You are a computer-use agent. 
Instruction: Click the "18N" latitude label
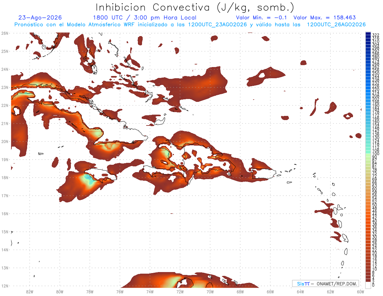click(x=4, y=178)
